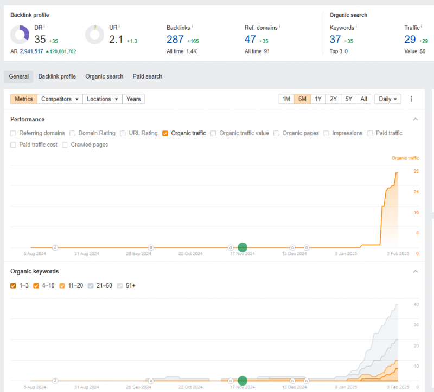Screen dimensions: 434x392
Task: Click the 287 backlinks count link
Action: (x=175, y=39)
